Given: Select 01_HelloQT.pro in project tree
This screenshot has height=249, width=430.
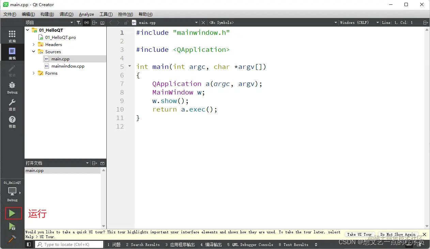Looking at the screenshot, I should 61,37.
